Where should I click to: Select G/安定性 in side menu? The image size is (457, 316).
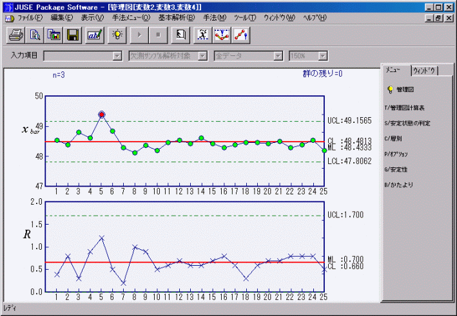tap(396, 170)
